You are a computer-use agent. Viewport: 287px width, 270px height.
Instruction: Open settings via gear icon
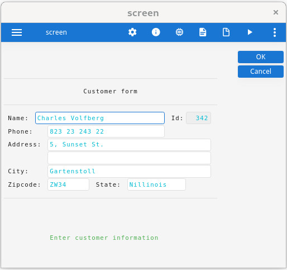coord(132,32)
